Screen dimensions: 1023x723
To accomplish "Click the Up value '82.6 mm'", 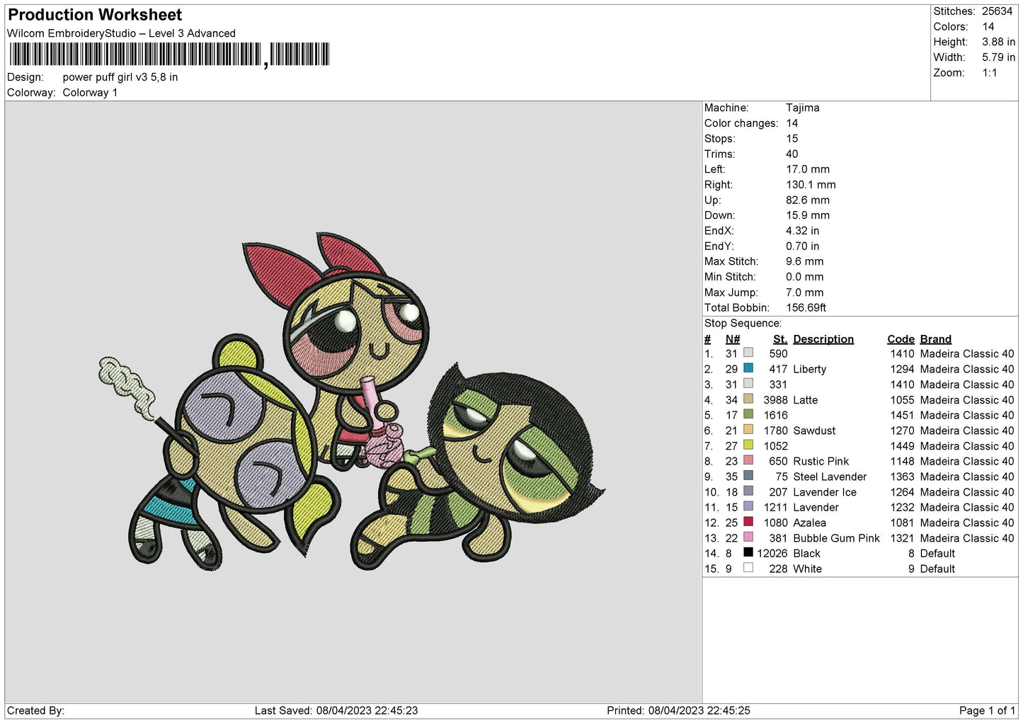I will pyautogui.click(x=808, y=200).
